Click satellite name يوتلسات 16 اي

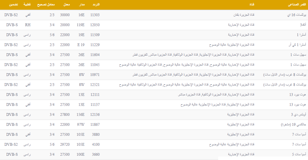tap(296, 15)
